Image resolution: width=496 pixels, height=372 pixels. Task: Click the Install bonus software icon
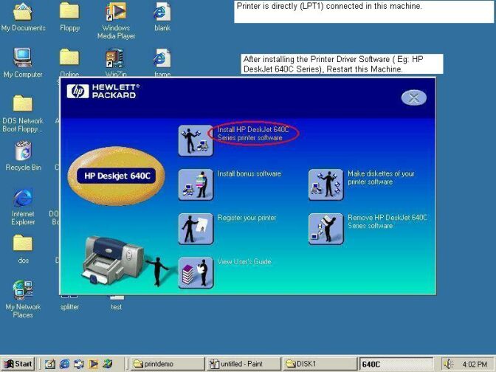(x=196, y=185)
